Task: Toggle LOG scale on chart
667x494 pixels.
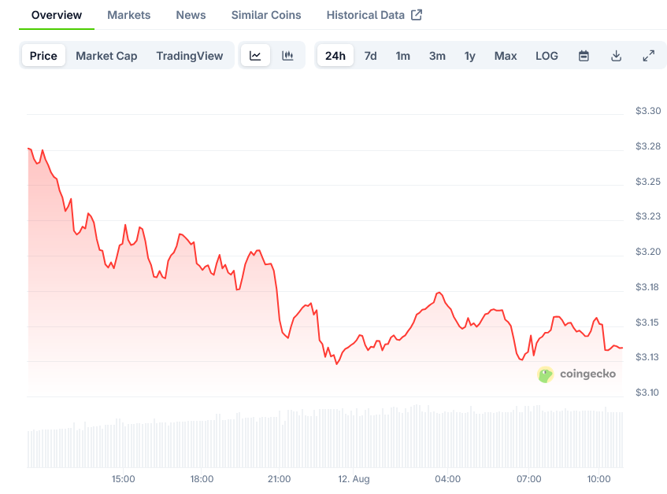Action: click(547, 56)
